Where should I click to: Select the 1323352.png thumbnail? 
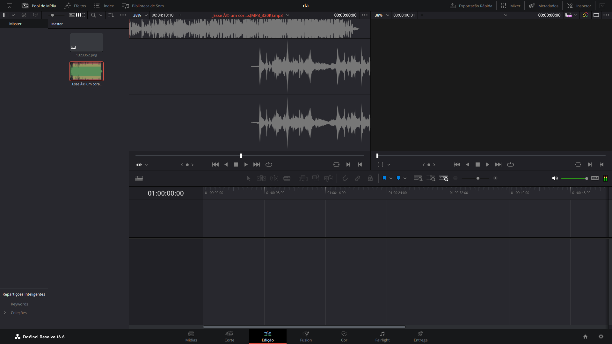[x=86, y=42]
